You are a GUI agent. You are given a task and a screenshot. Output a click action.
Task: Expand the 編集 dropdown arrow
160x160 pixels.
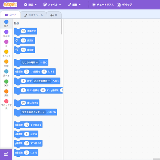80,5
